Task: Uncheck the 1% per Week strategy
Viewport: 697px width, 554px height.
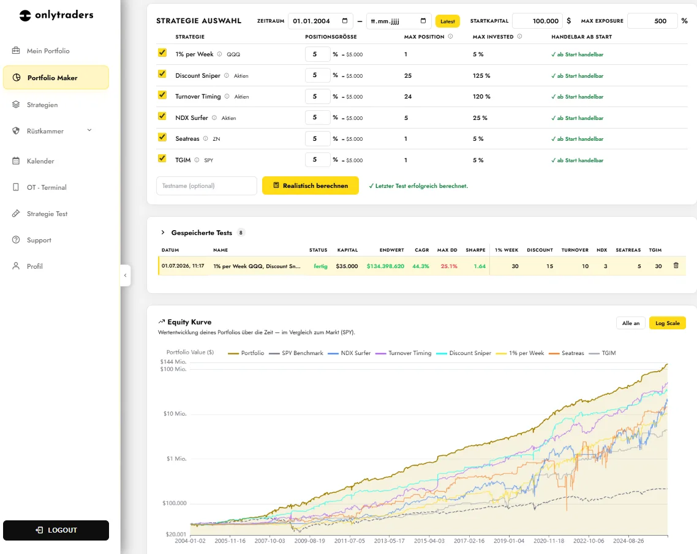Action: click(162, 53)
